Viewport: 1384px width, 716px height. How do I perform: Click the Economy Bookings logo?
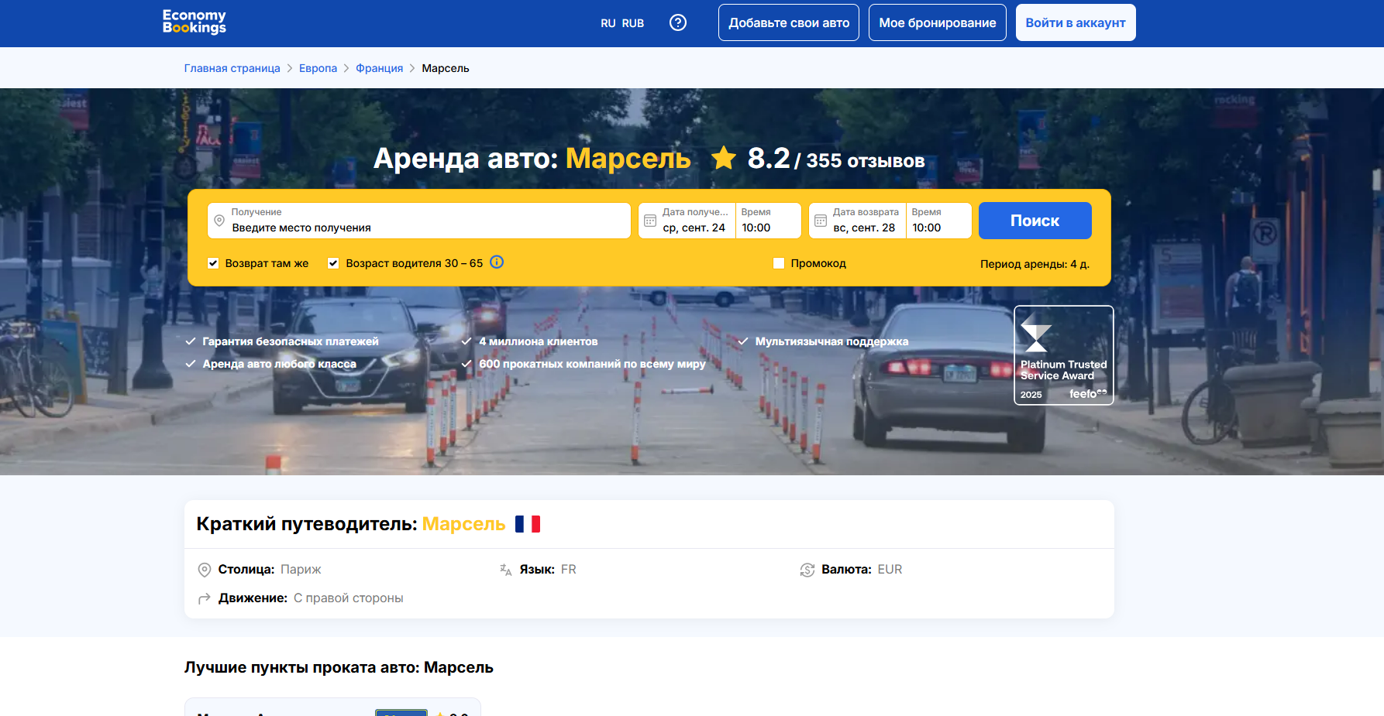pyautogui.click(x=195, y=22)
